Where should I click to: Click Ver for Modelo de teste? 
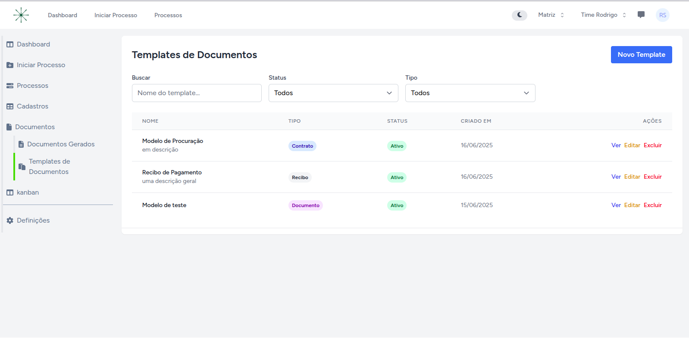pyautogui.click(x=616, y=205)
